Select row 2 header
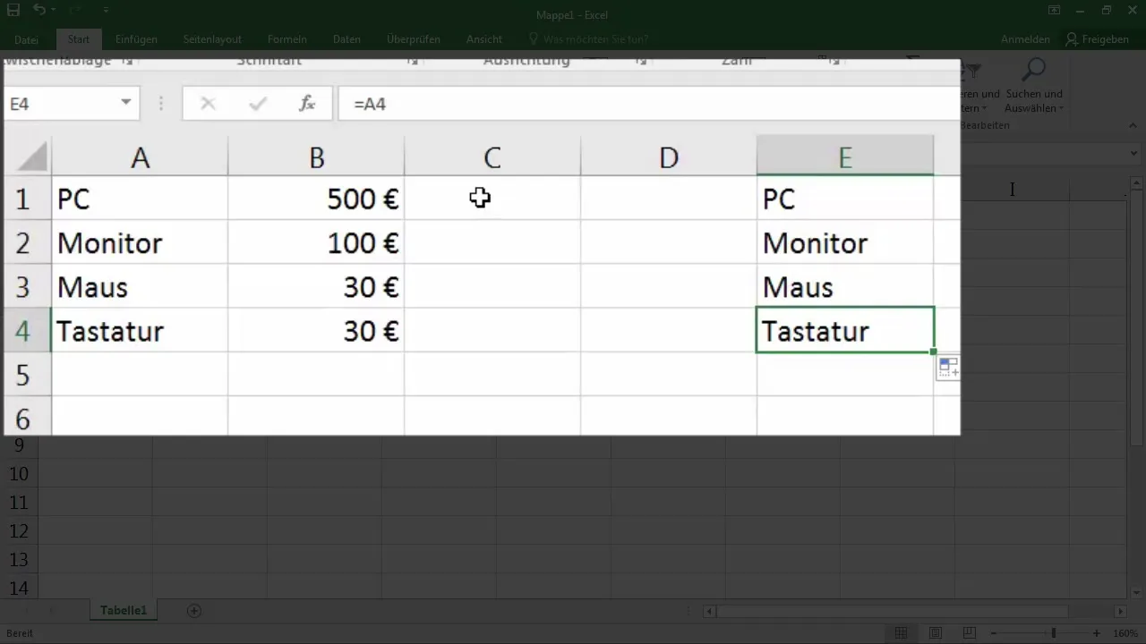Viewport: 1146px width, 644px height. tap(27, 242)
